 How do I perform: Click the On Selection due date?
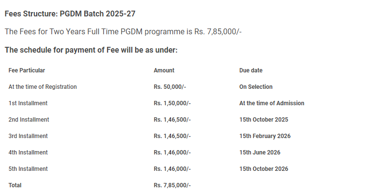click(256, 87)
